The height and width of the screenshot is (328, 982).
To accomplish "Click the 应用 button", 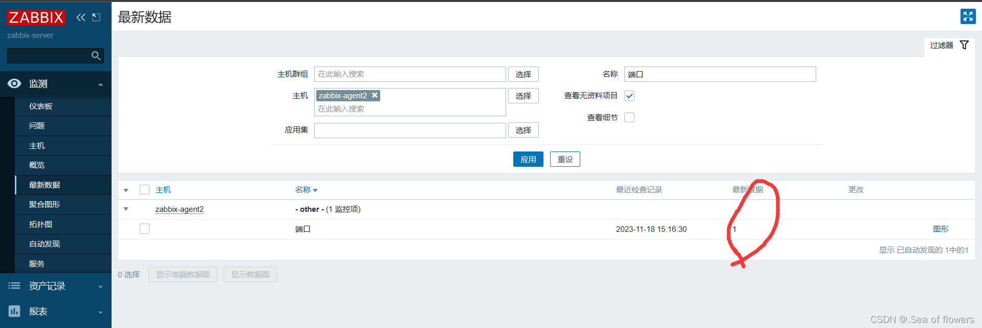I will [x=528, y=159].
